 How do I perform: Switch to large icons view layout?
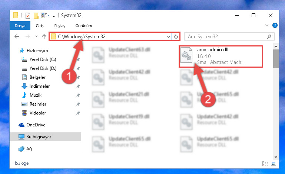(274, 164)
